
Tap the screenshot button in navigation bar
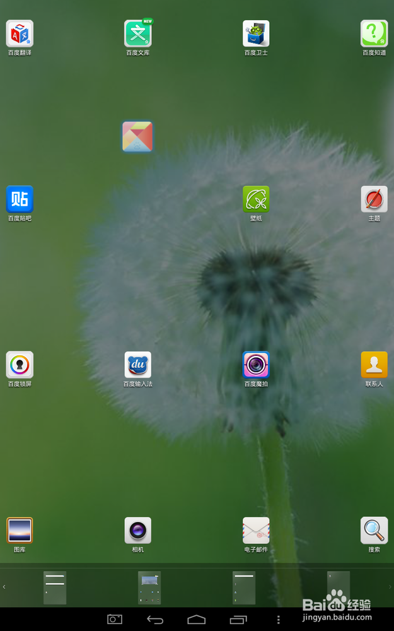[115, 620]
